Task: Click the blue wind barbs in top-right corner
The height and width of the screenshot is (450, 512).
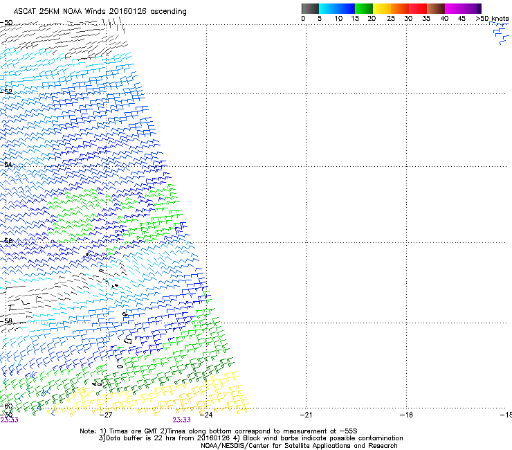Action: [500, 33]
